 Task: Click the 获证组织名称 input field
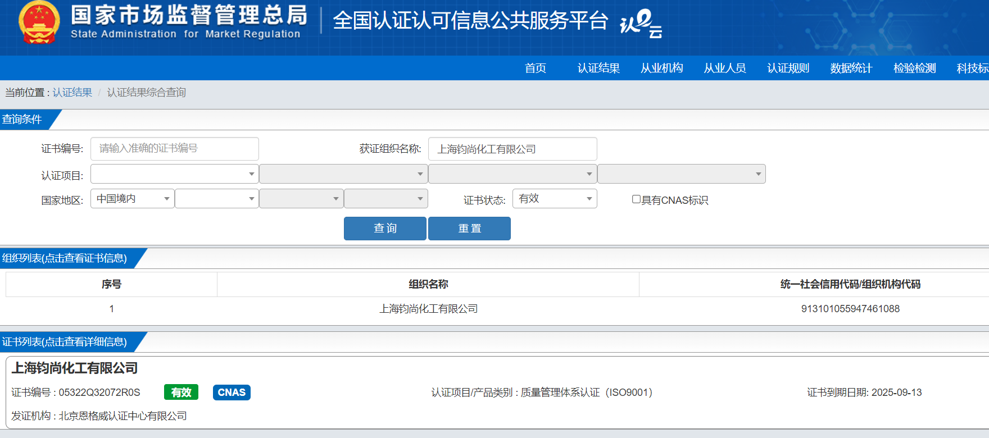(x=512, y=149)
